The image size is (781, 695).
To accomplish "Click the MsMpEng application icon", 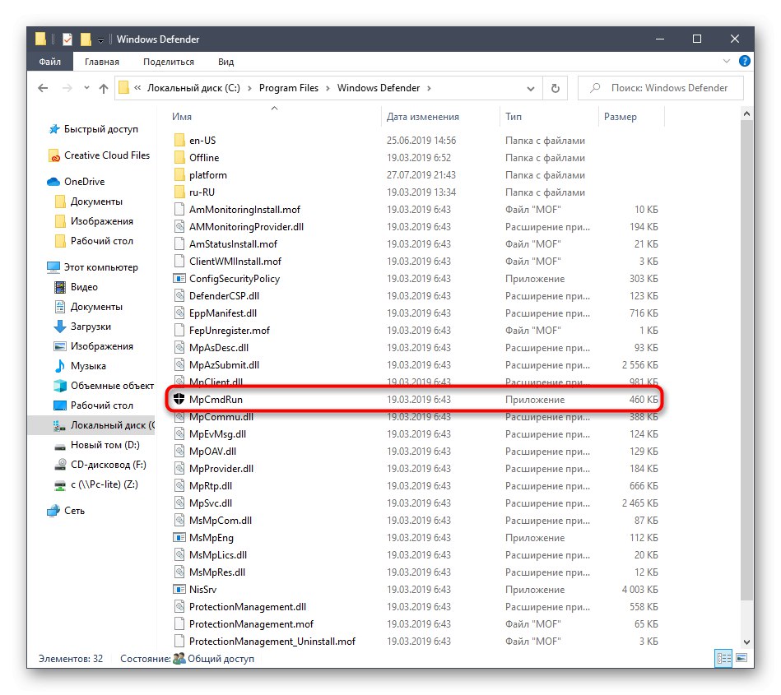I will pyautogui.click(x=179, y=538).
